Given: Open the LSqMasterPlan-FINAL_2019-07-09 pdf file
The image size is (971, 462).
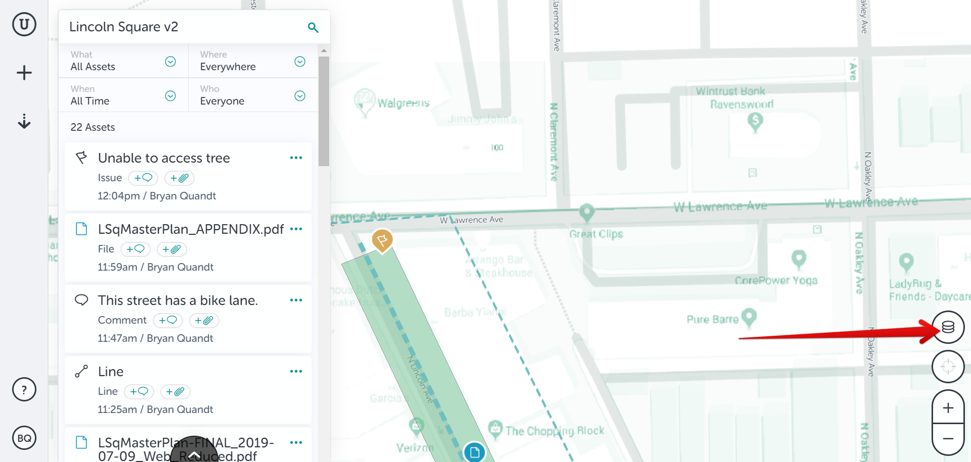Looking at the screenshot, I should (186, 449).
